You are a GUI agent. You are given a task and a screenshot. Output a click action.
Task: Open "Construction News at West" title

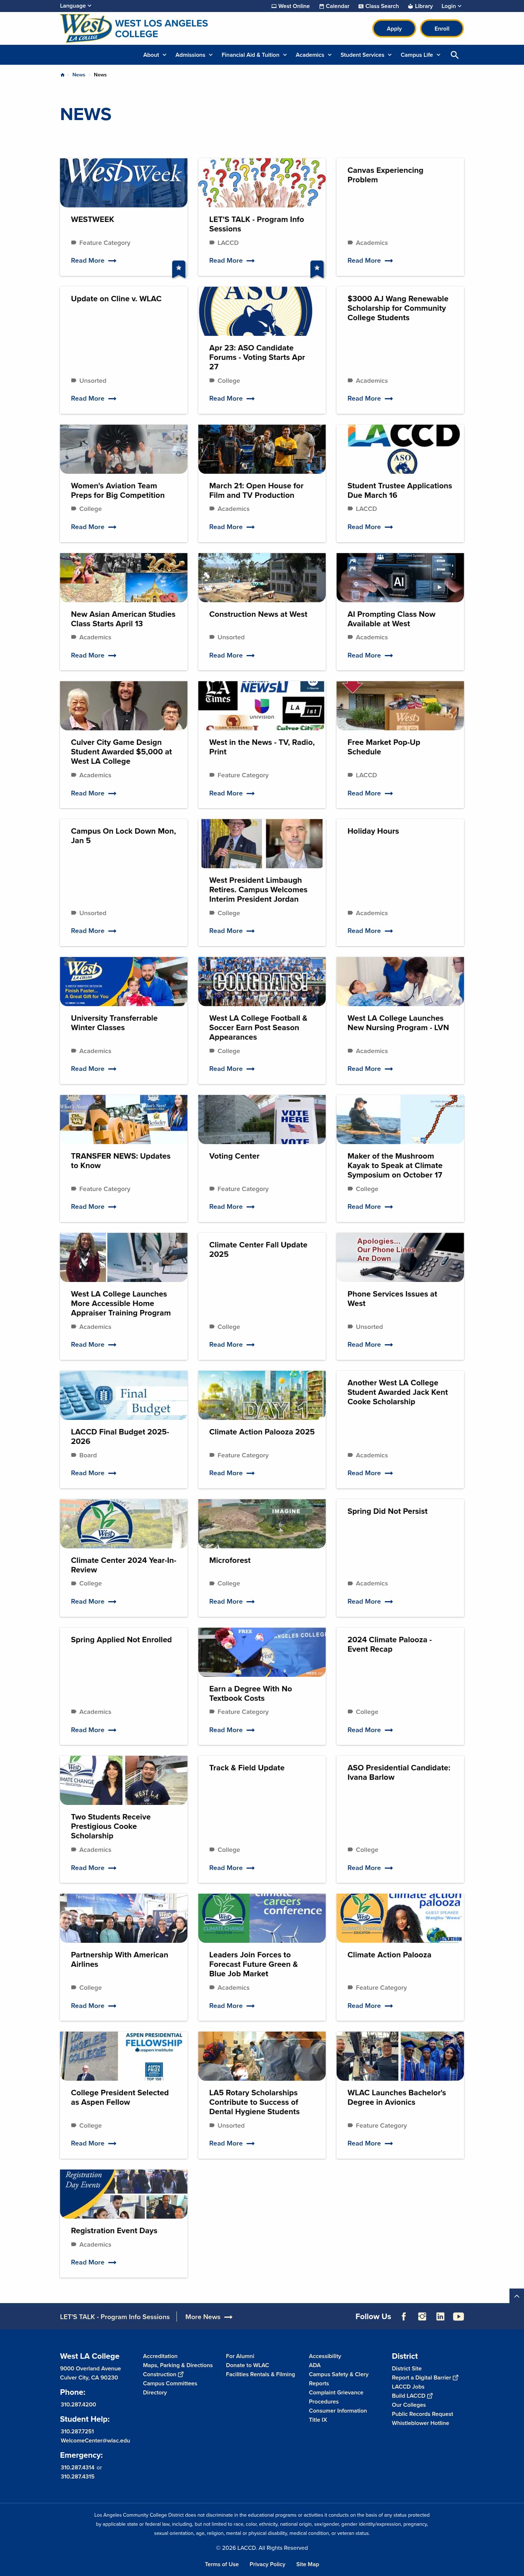click(x=258, y=614)
